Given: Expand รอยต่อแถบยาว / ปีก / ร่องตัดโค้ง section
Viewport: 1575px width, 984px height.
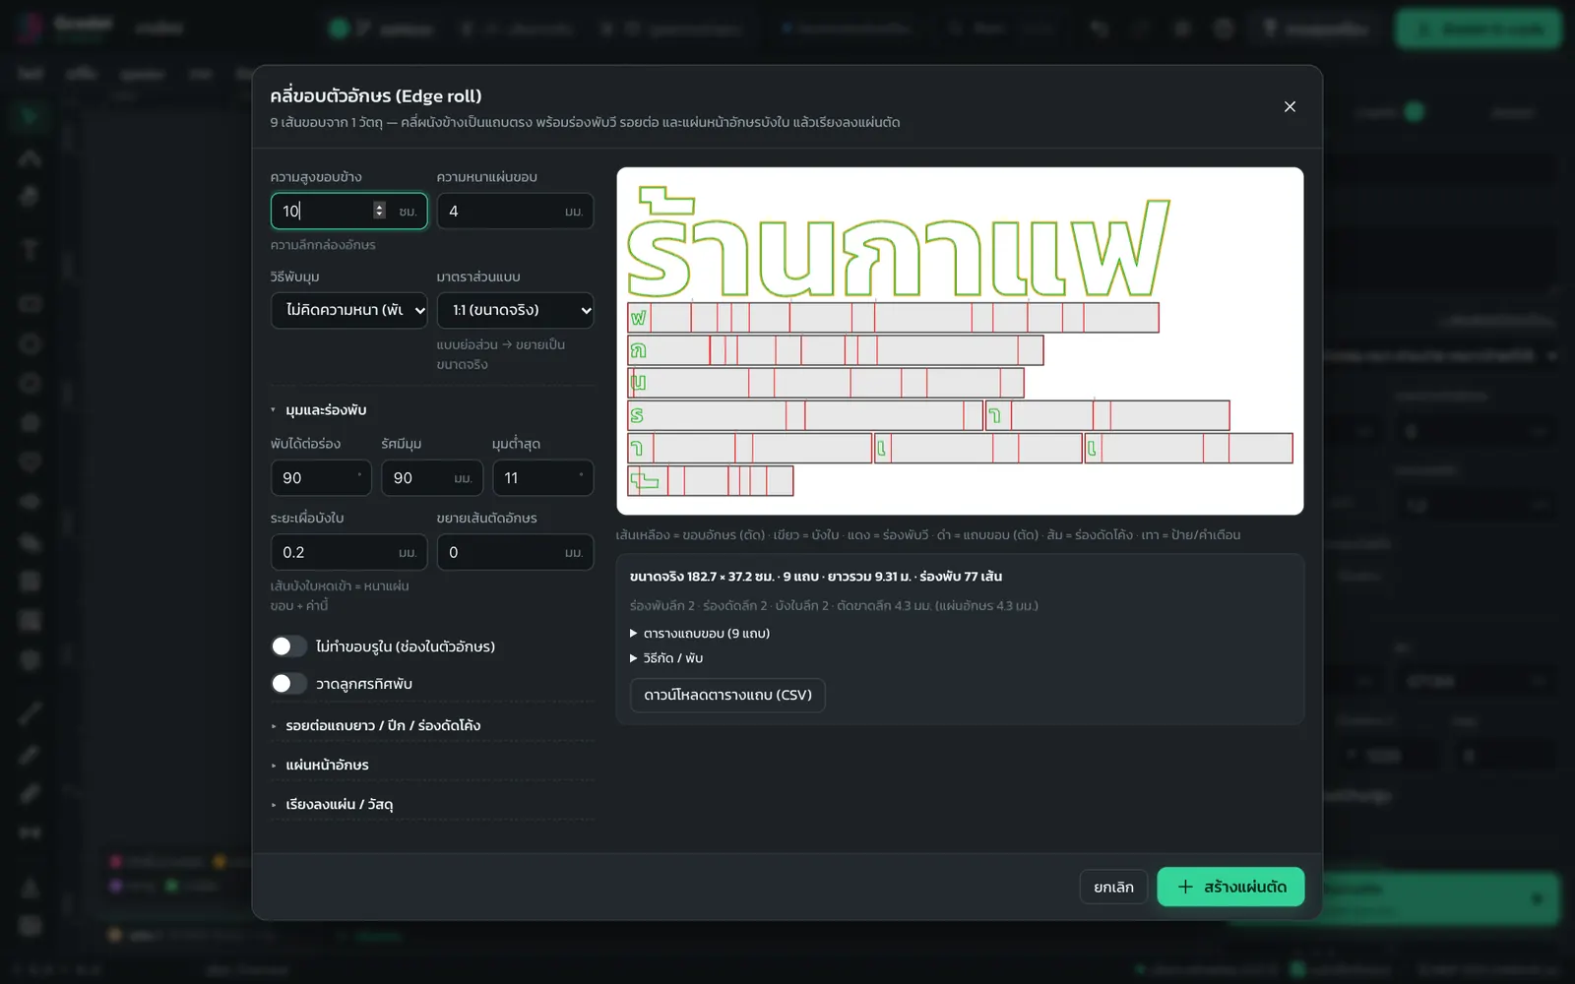Looking at the screenshot, I should click(x=376, y=725).
